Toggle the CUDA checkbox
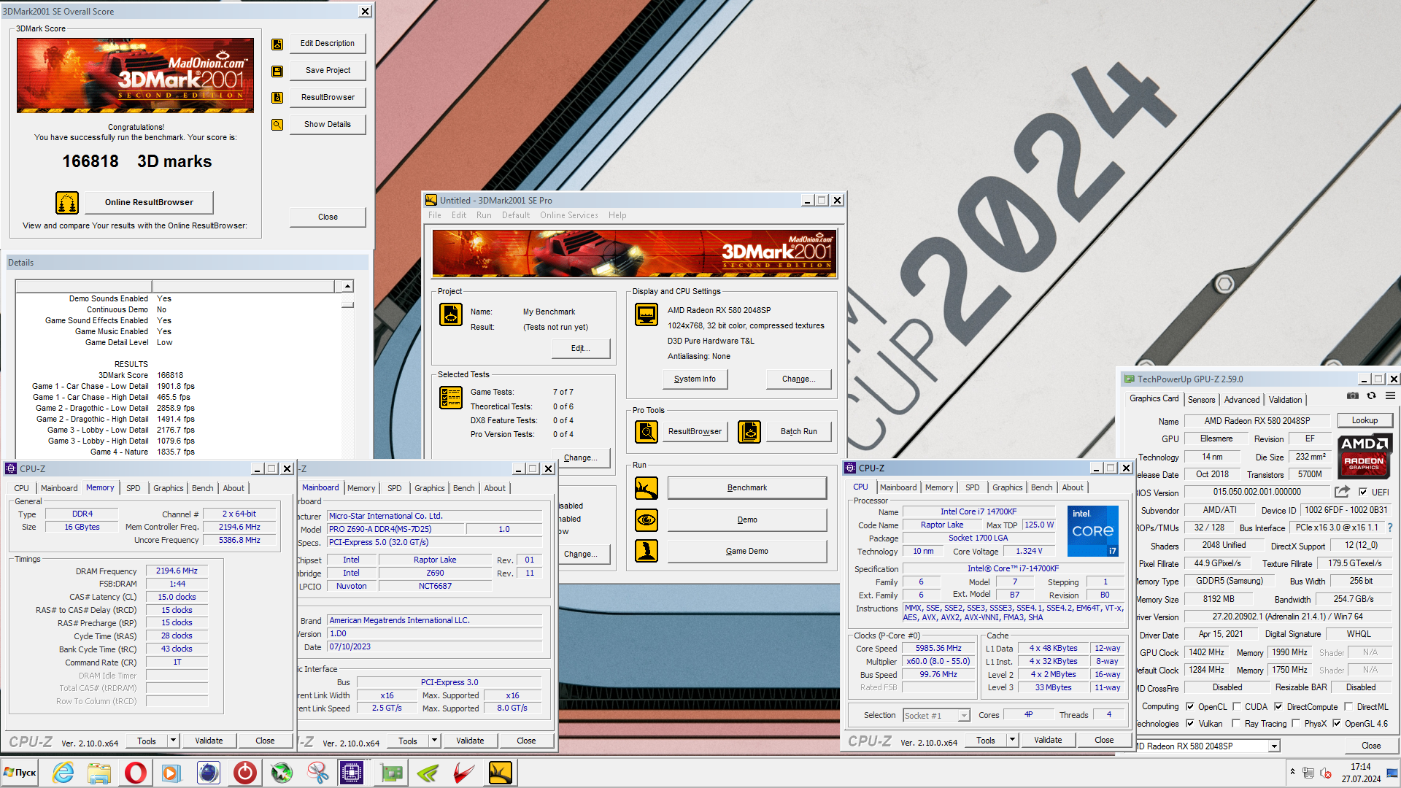The height and width of the screenshot is (788, 1401). 1237,707
